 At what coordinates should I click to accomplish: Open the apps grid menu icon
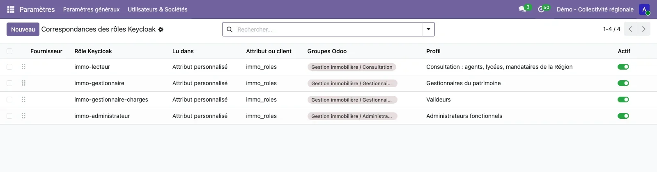pyautogui.click(x=11, y=9)
